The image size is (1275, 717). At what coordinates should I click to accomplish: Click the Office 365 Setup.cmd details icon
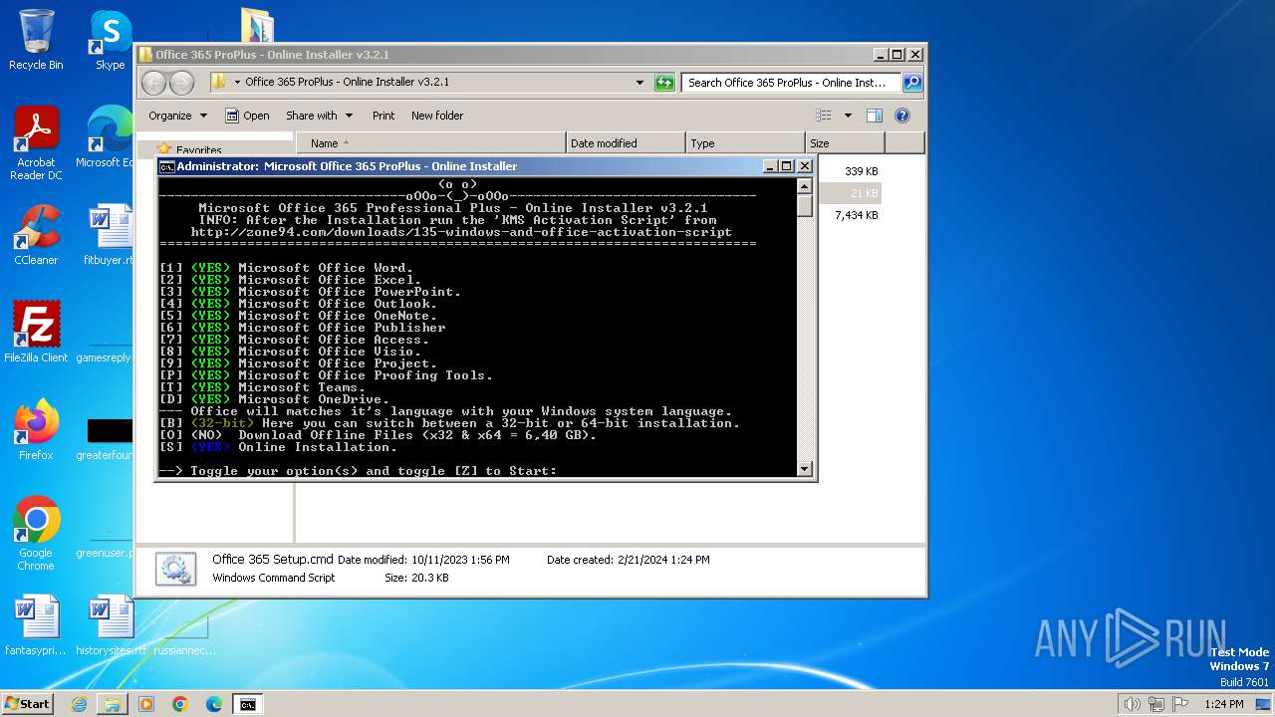(175, 569)
